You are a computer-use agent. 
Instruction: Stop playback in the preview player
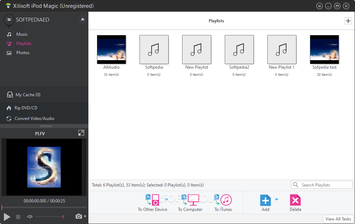18,217
